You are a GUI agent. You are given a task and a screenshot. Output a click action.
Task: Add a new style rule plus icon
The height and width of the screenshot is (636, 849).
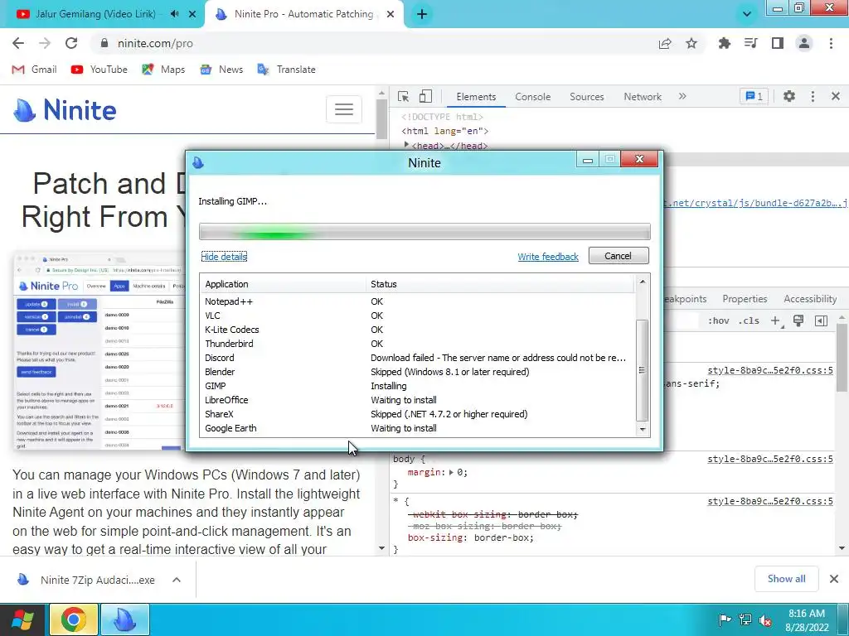775,320
